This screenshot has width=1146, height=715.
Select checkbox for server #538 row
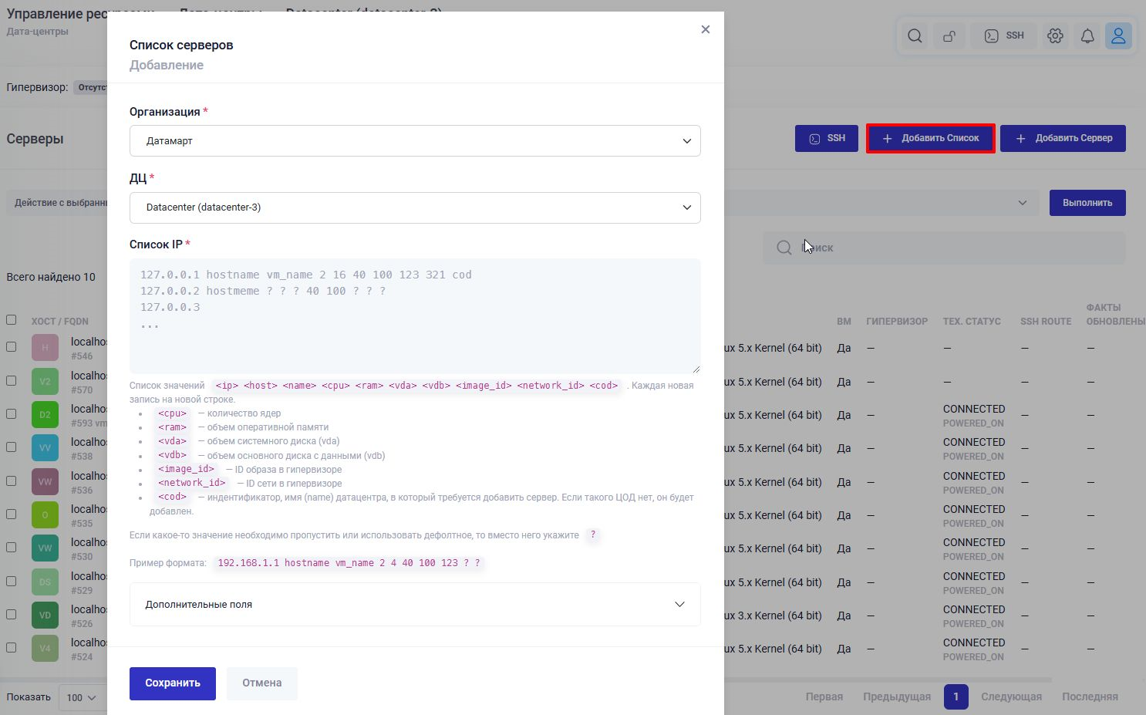point(11,447)
